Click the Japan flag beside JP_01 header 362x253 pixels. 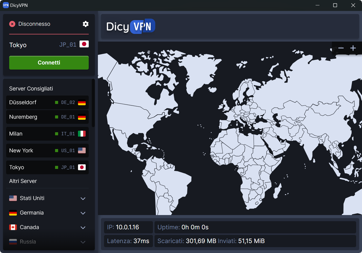(84, 44)
